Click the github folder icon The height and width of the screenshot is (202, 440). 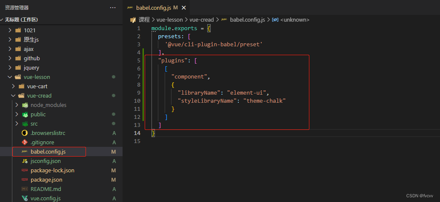click(18, 59)
